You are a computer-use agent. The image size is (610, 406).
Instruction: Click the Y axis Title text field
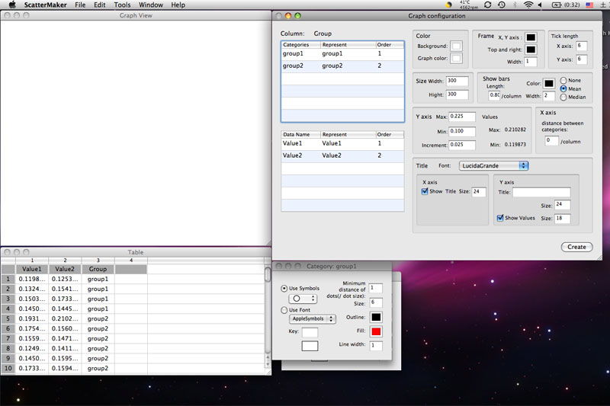(541, 192)
